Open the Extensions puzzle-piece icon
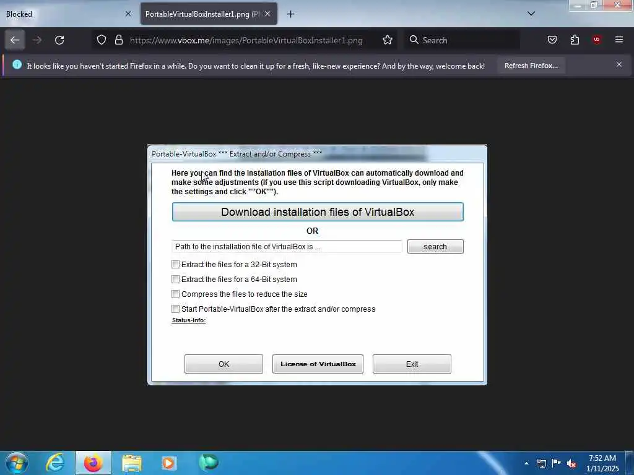The image size is (634, 475). point(575,40)
